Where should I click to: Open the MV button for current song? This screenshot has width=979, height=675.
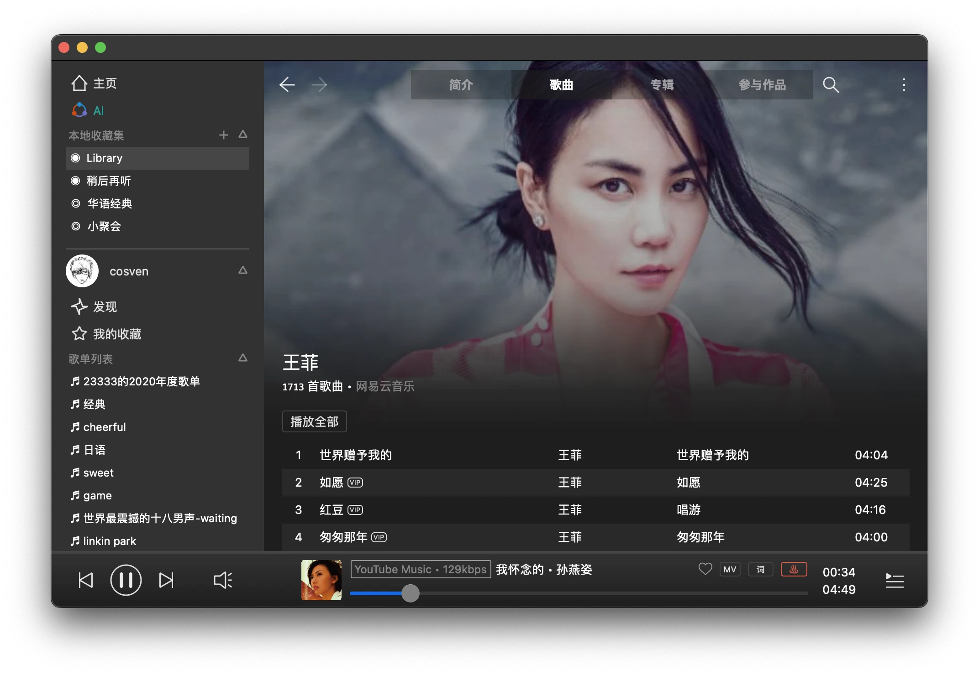(x=730, y=569)
